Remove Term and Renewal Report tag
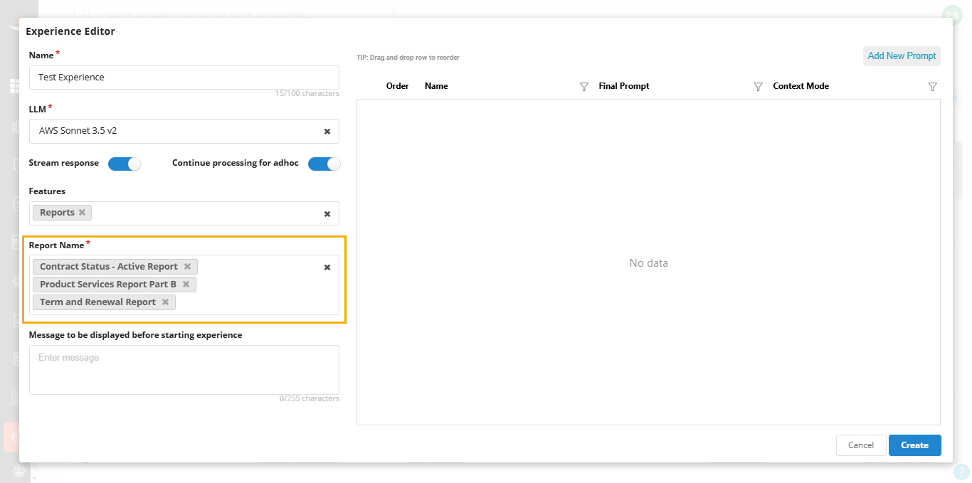Viewport: 972px width, 483px height. click(165, 302)
